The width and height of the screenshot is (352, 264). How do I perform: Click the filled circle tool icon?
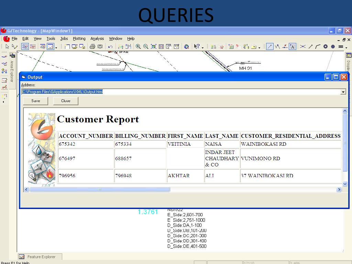pos(333,46)
